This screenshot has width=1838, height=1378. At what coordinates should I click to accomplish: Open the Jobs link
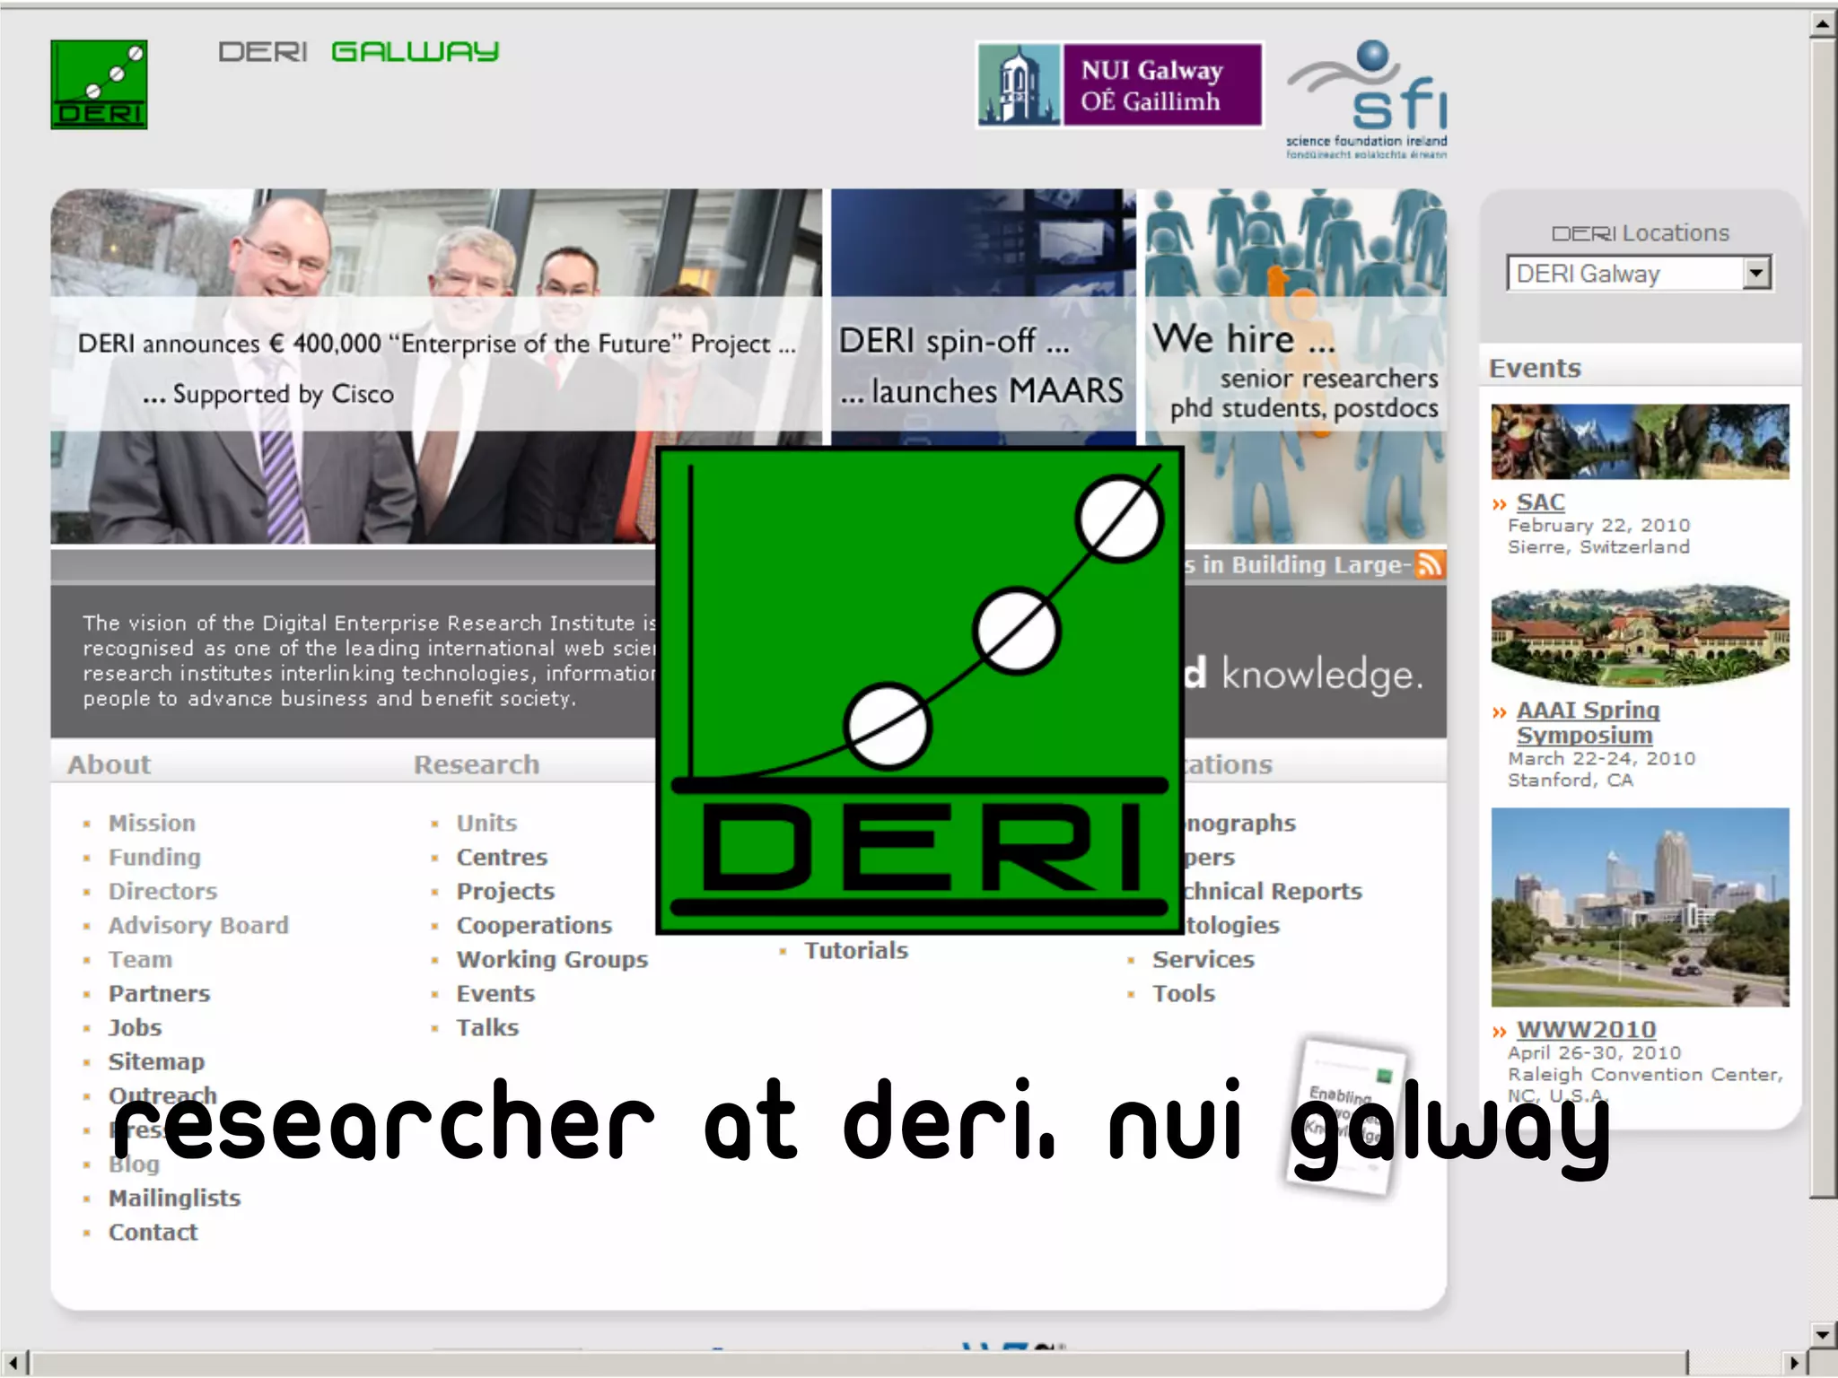[x=135, y=1027]
